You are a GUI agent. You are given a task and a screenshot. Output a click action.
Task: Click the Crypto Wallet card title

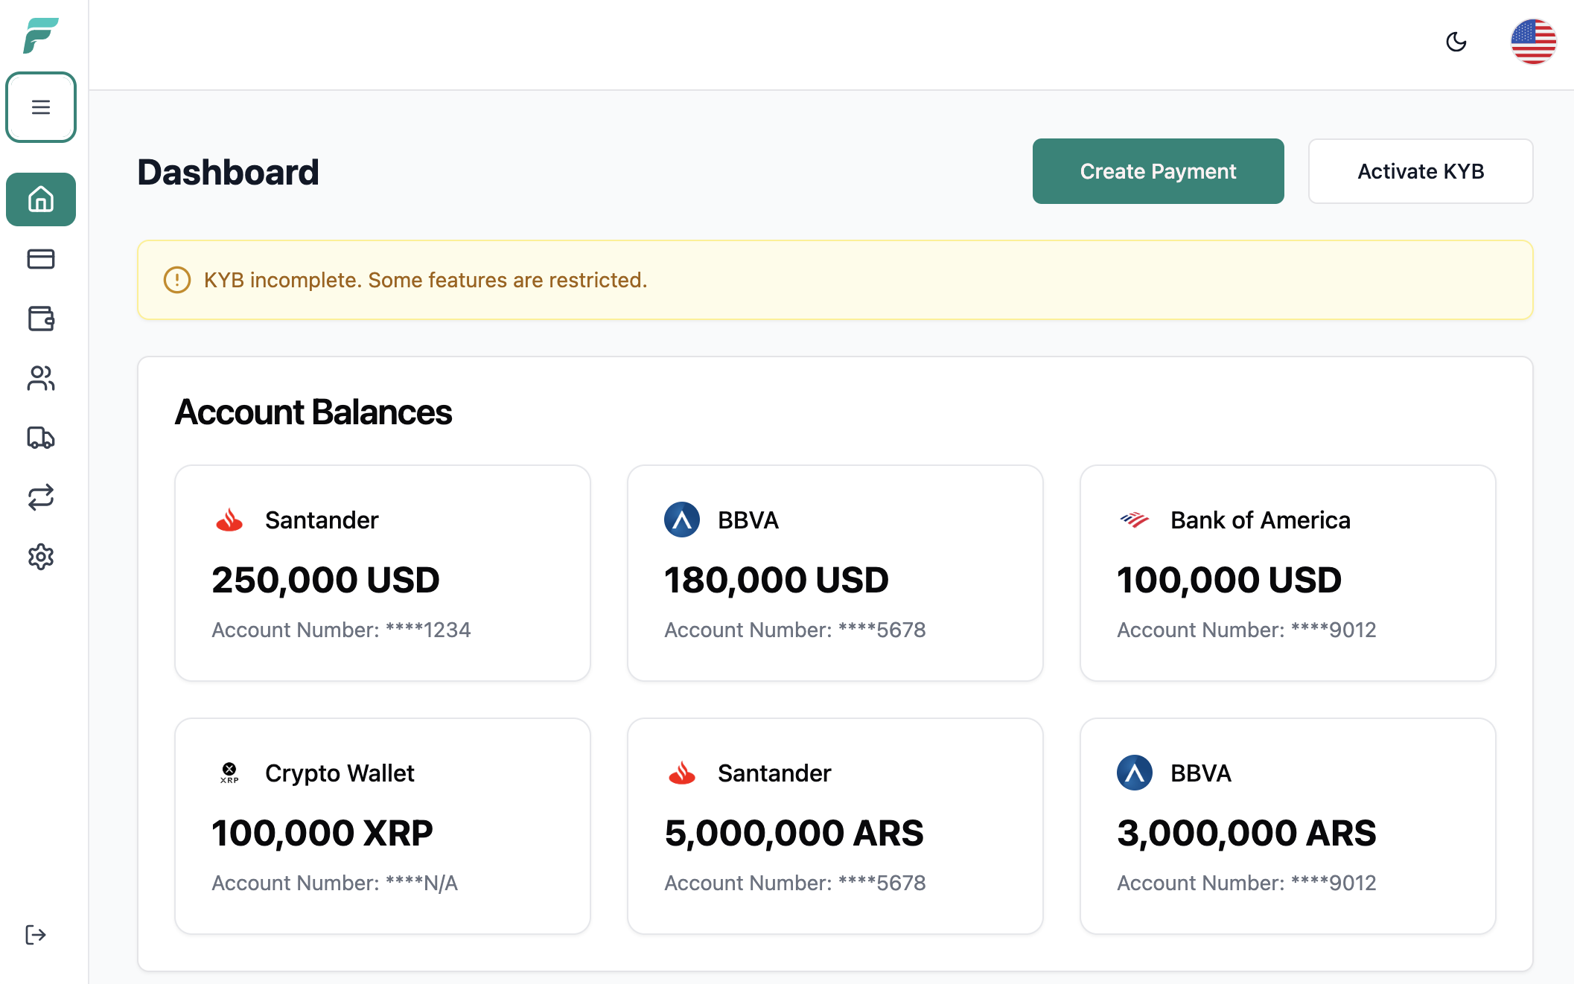click(x=340, y=773)
